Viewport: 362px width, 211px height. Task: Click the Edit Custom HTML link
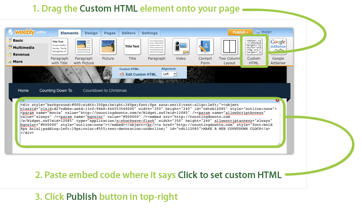pos(141,74)
